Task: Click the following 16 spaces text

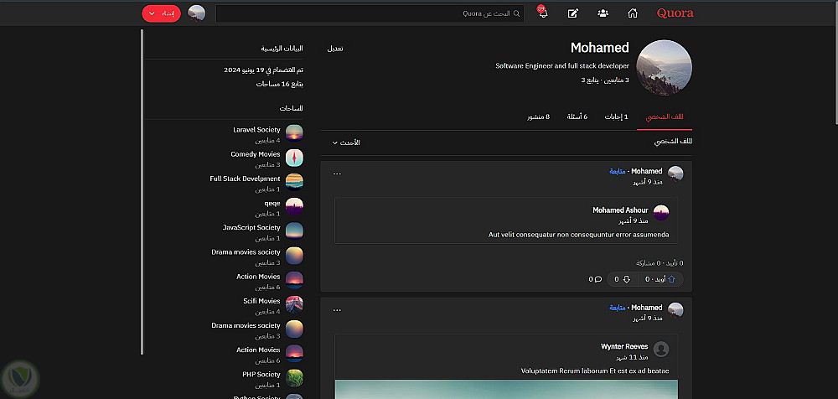Action: [x=280, y=85]
